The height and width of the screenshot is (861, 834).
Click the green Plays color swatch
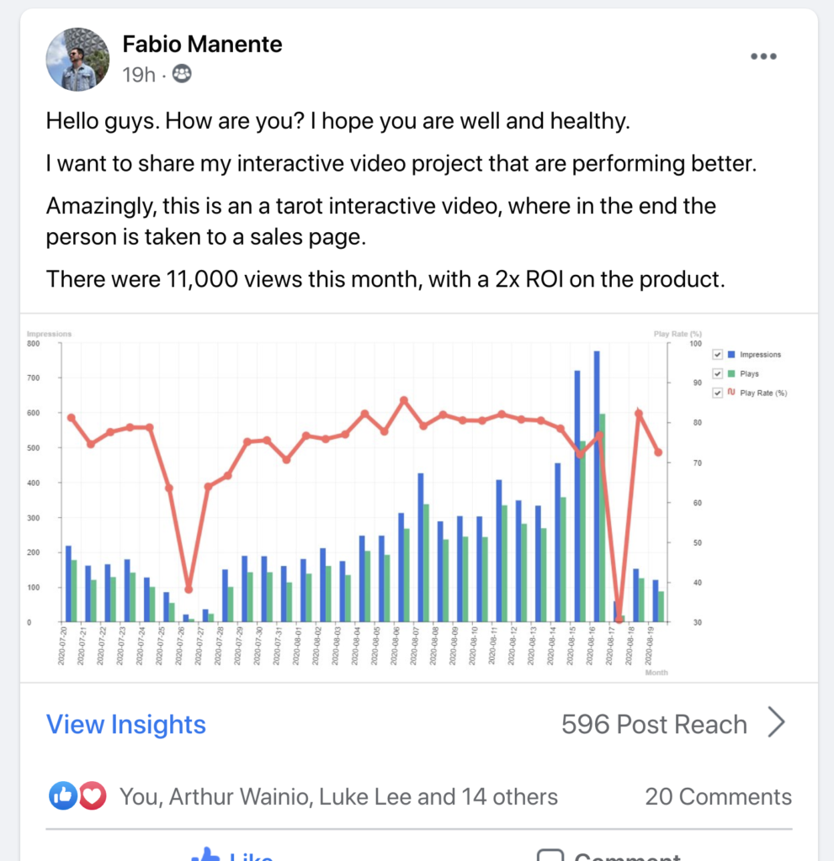[x=731, y=373]
